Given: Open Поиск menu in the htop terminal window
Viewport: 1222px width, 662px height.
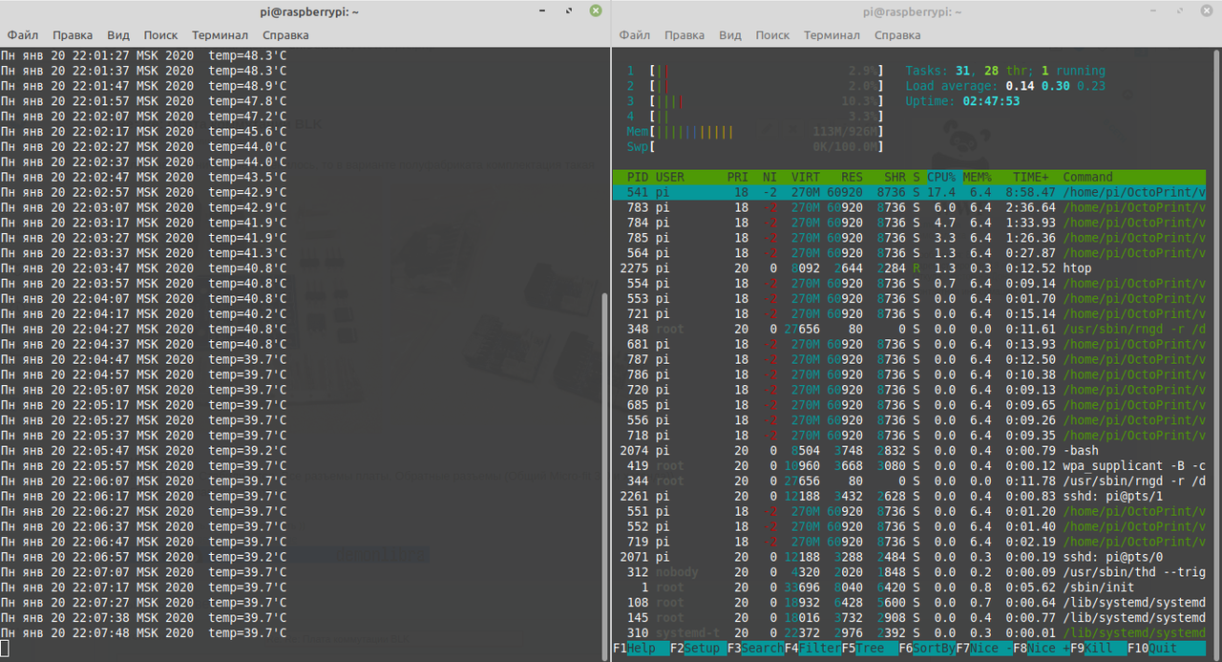Looking at the screenshot, I should [x=772, y=34].
